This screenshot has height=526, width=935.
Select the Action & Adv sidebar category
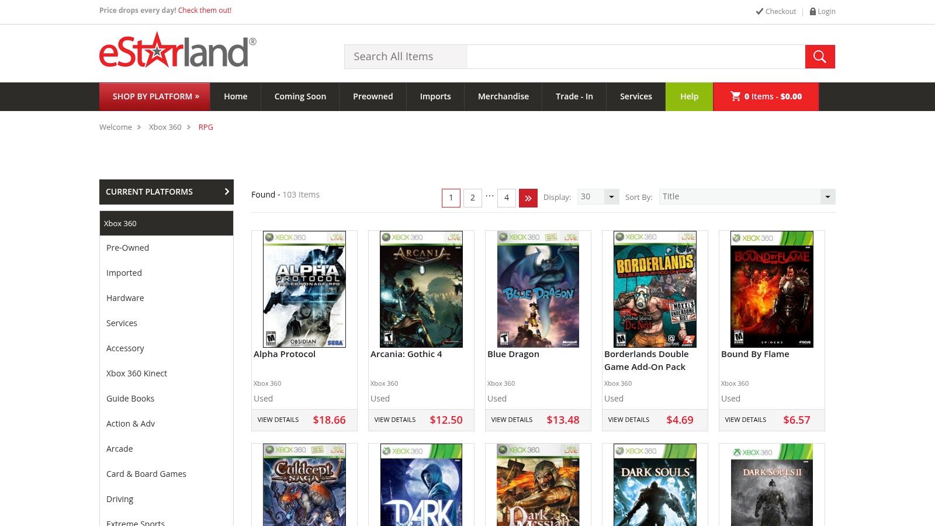130,424
